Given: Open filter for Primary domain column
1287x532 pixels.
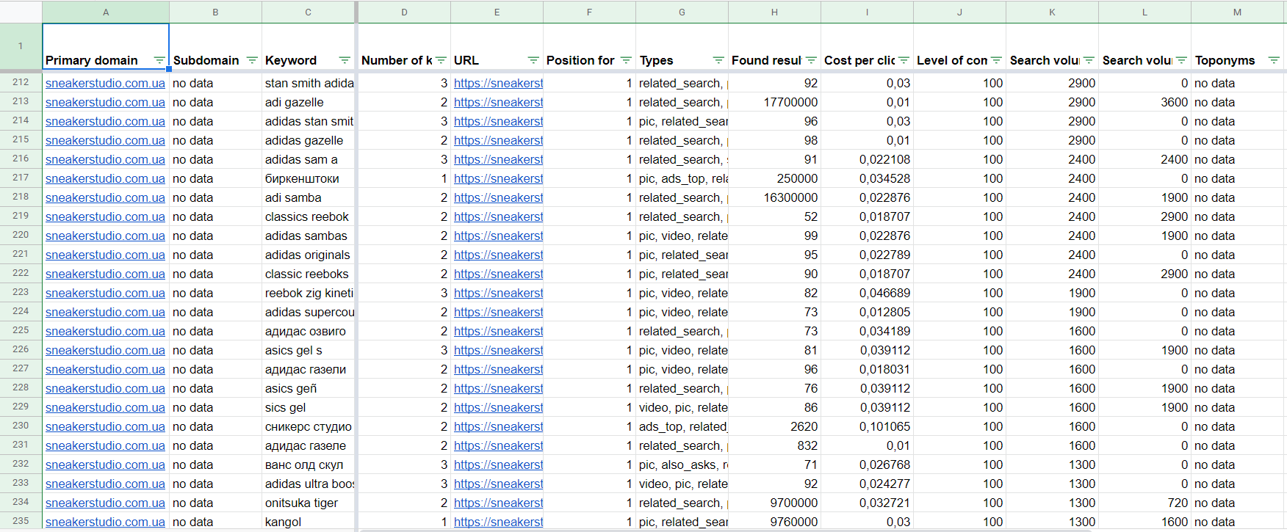Looking at the screenshot, I should [x=159, y=60].
